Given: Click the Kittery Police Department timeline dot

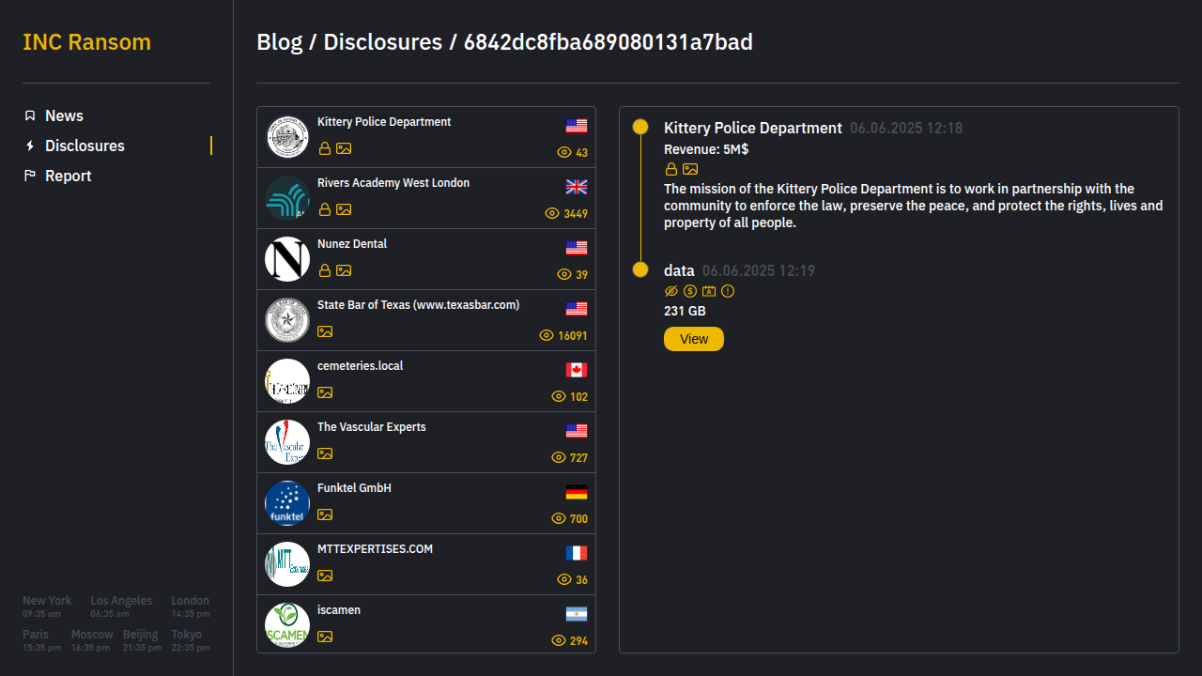Looking at the screenshot, I should 640,127.
